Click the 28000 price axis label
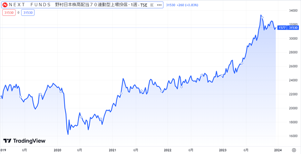 pyautogui.click(x=293, y=52)
